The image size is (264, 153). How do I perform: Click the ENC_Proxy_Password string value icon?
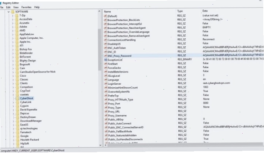click(x=106, y=56)
